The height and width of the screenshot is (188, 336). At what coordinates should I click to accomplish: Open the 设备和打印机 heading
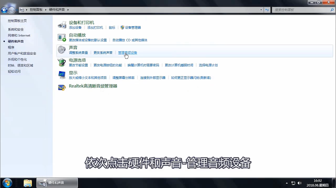click(81, 22)
